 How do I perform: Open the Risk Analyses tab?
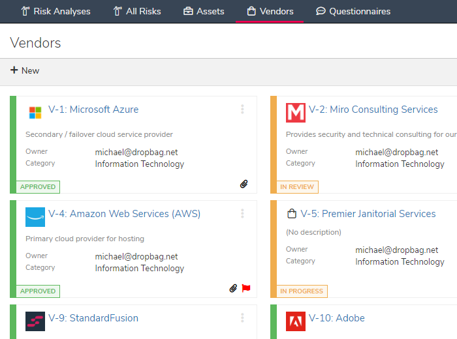[55, 11]
